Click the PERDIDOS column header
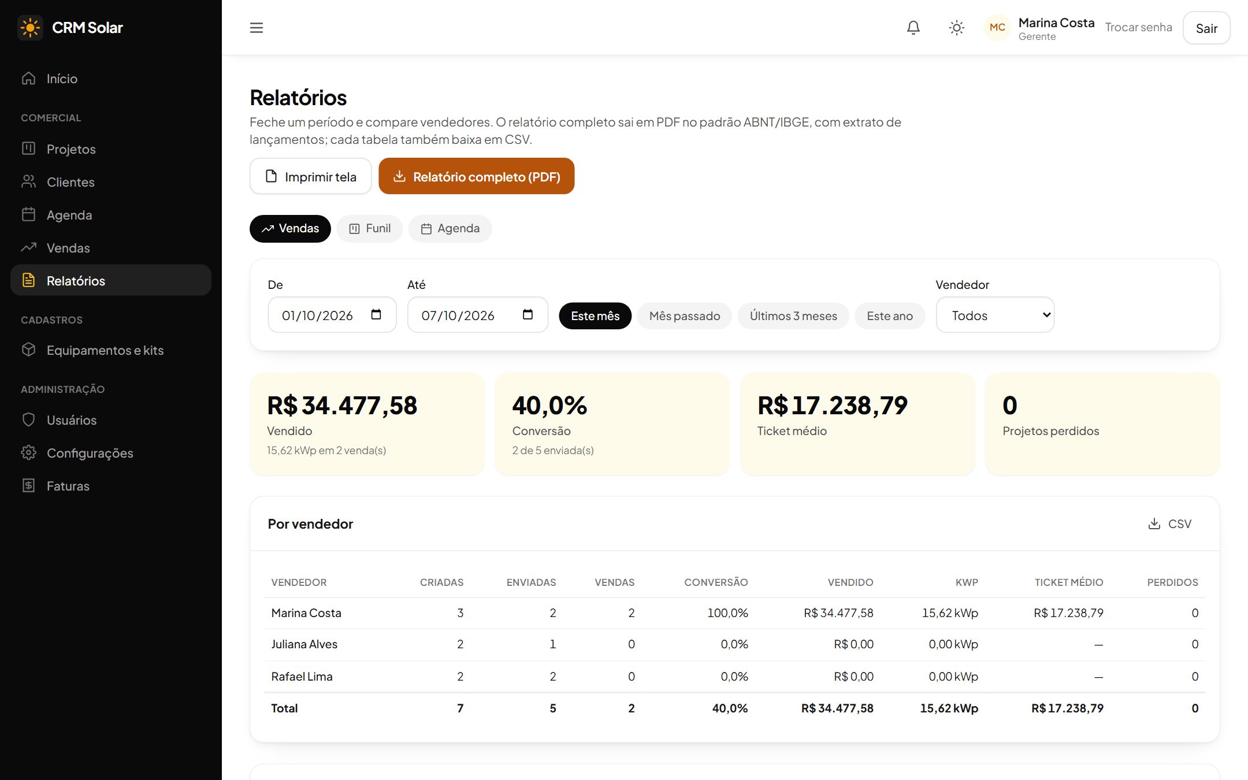The width and height of the screenshot is (1248, 780). click(1172, 582)
